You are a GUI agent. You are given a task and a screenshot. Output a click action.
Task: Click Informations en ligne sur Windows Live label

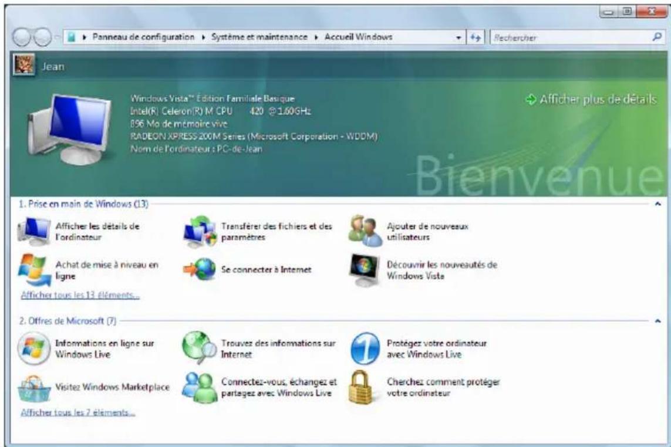click(105, 348)
